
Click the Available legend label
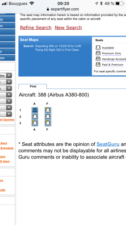(108, 48)
